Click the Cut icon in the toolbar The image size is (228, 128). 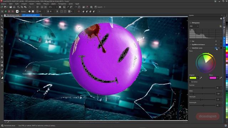pyautogui.click(x=19, y=7)
